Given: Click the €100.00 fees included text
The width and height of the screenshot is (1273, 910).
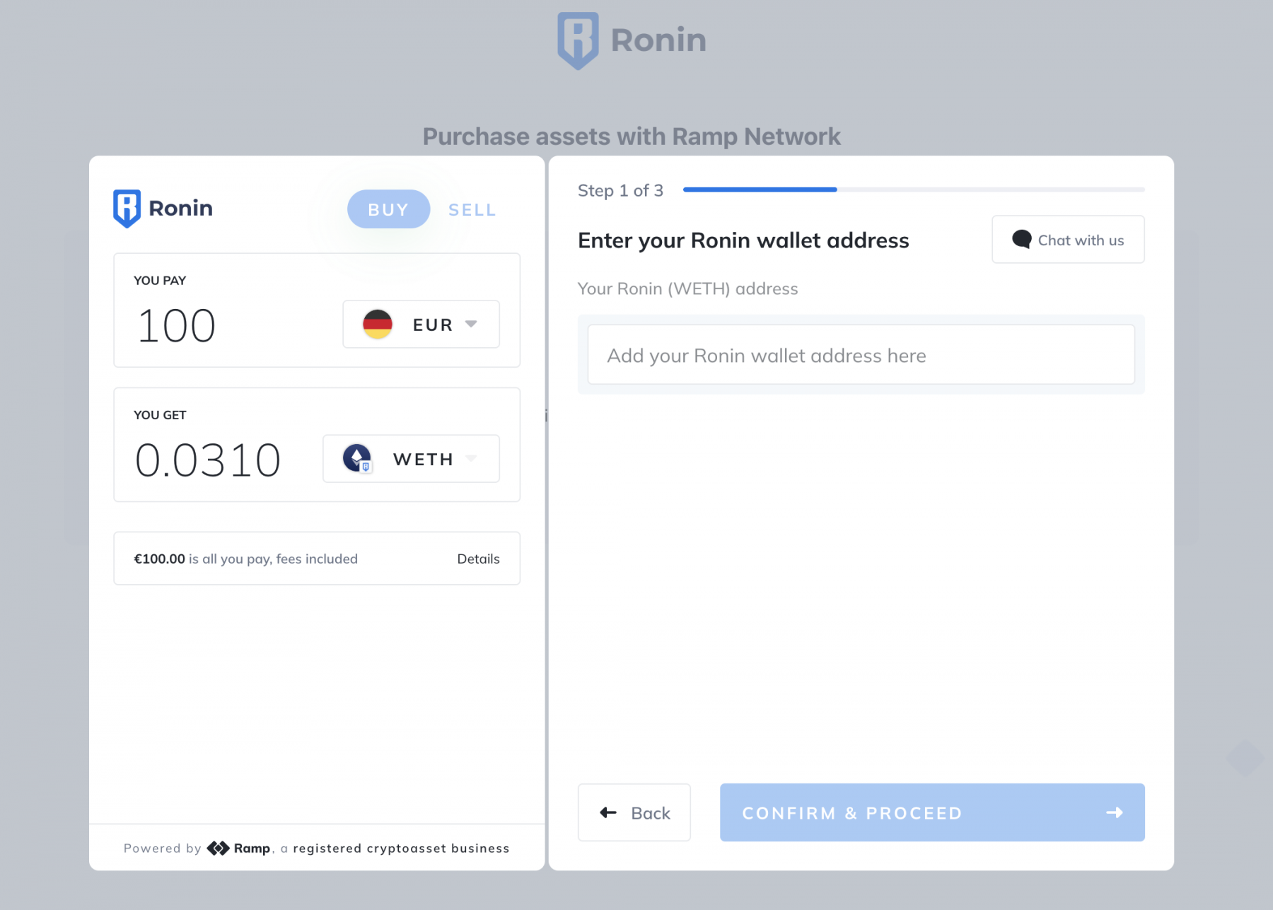Looking at the screenshot, I should click(245, 559).
